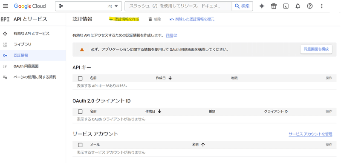The image size is (341, 163).
Task: Click the 種類 column header
Action: [x=212, y=112]
